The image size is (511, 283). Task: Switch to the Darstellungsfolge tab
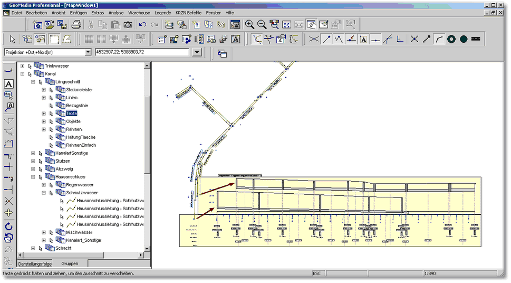tap(35, 263)
